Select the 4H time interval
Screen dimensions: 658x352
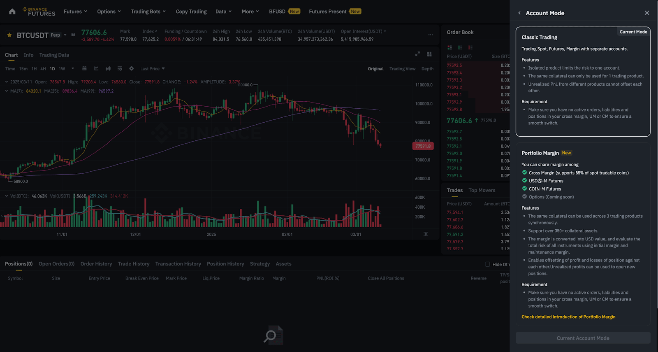tap(43, 69)
